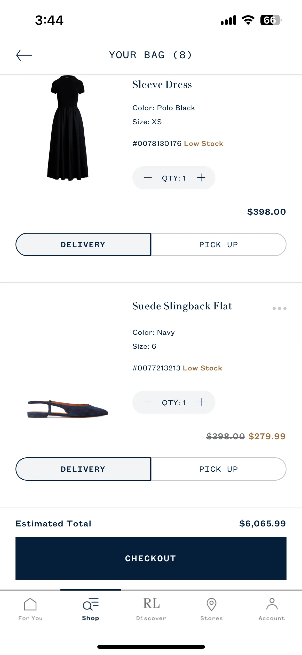Select Delivery for Suede Slingback Flat
This screenshot has width=302, height=655.
tap(83, 469)
